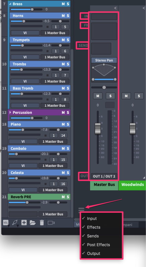The width and height of the screenshot is (146, 267).
Task: Open Reverb PRE output Master Bus dropdown
Action: click(53, 214)
